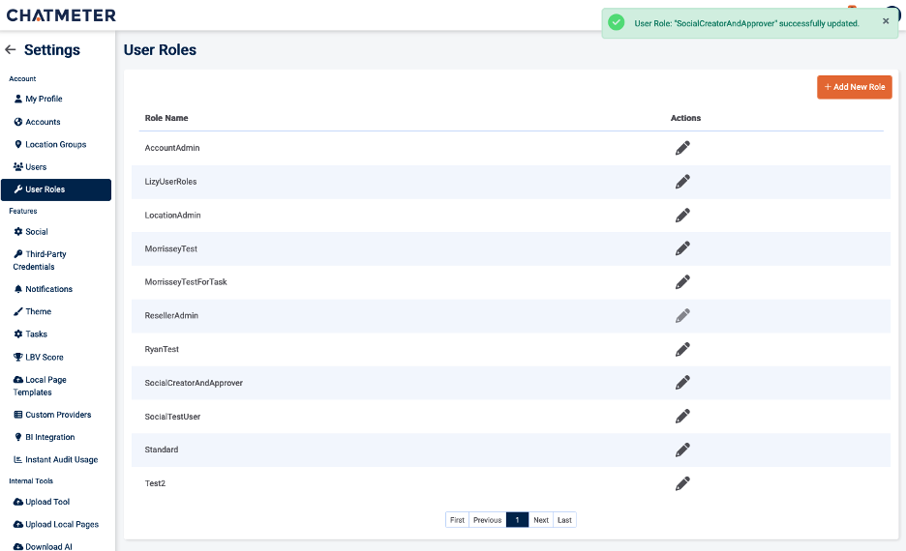Click the back arrow next to Settings
This screenshot has height=551, width=906.
[x=11, y=50]
